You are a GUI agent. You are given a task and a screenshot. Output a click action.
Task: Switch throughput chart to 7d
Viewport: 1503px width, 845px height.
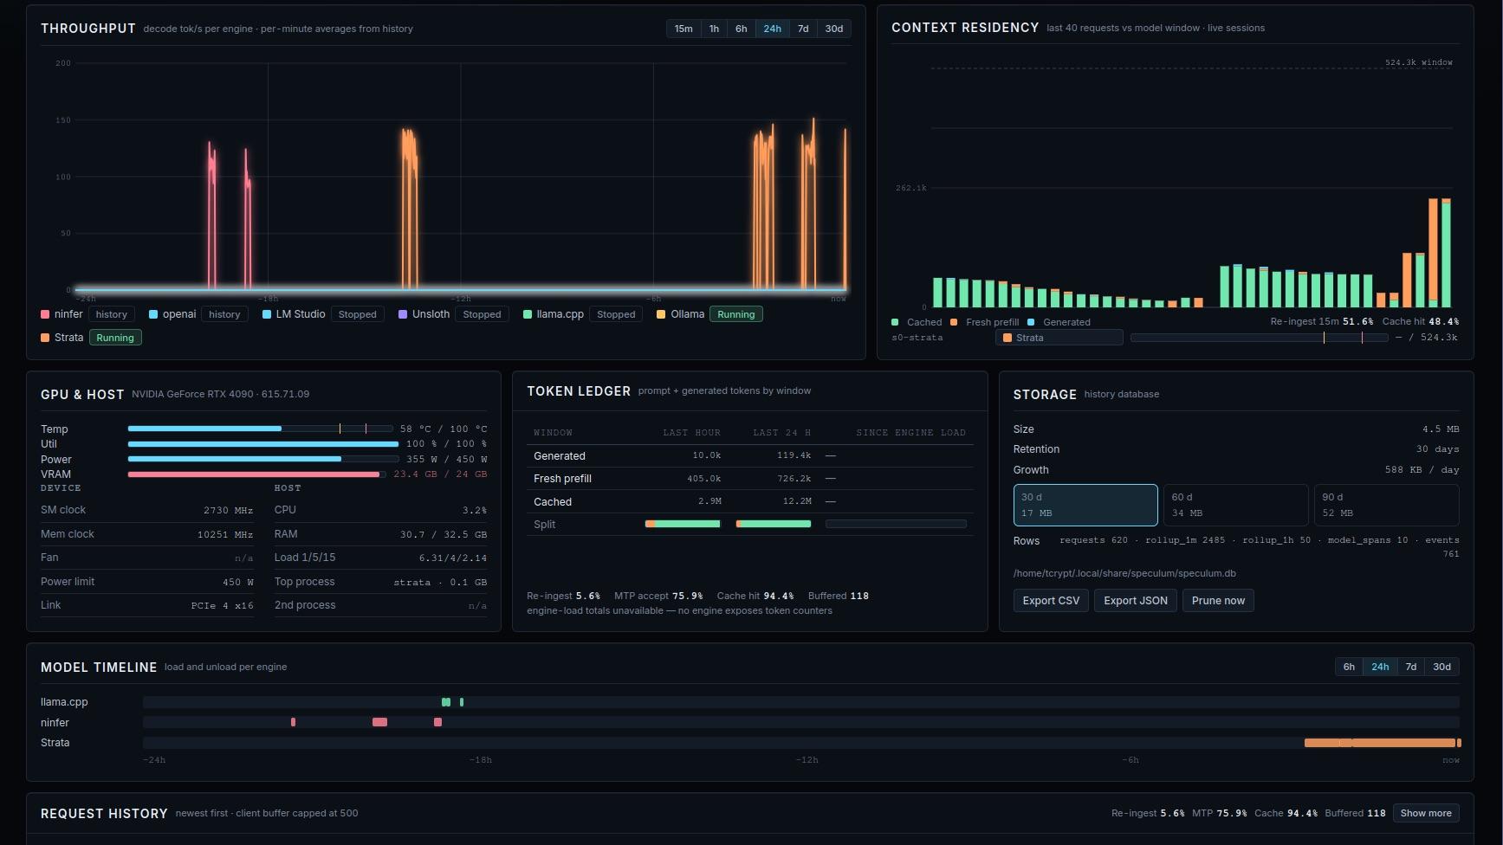click(803, 29)
